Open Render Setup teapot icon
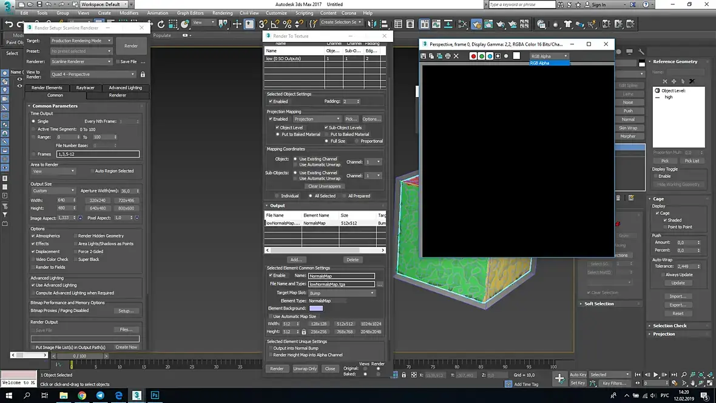 pyautogui.click(x=477, y=24)
